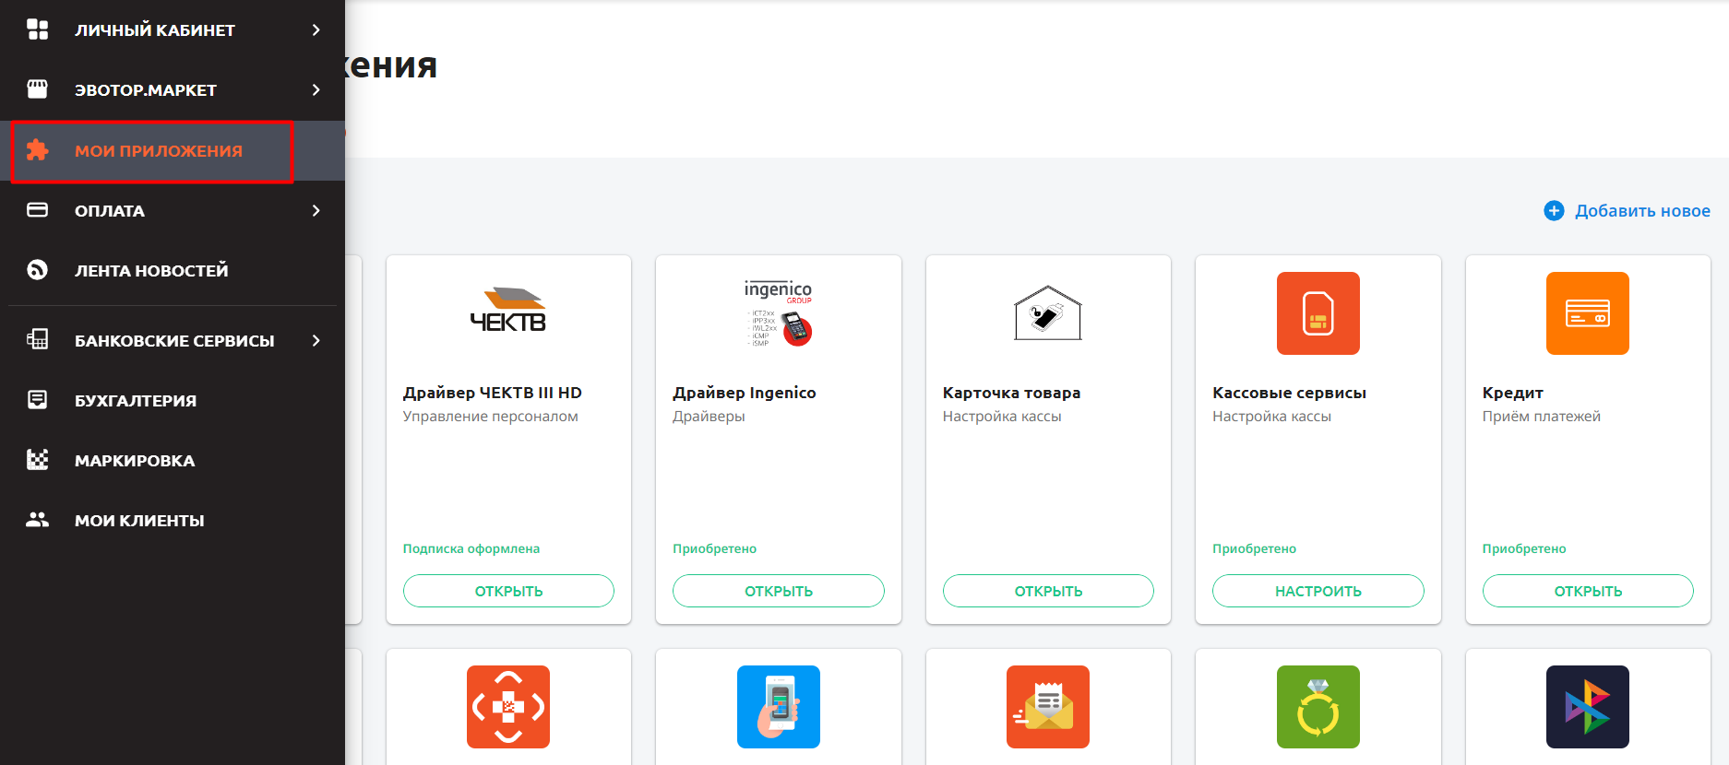Click the Мои приложения puzzle icon

coord(38,150)
